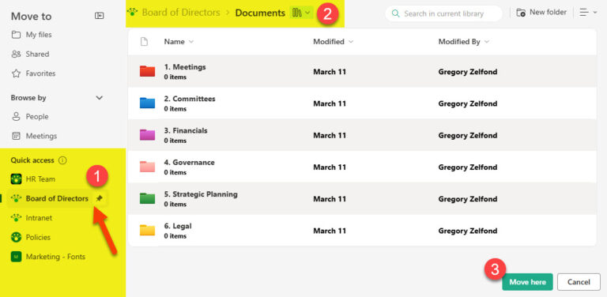Click the yellow 6. Legal folder icon
This screenshot has height=297, width=607.
pyautogui.click(x=147, y=230)
